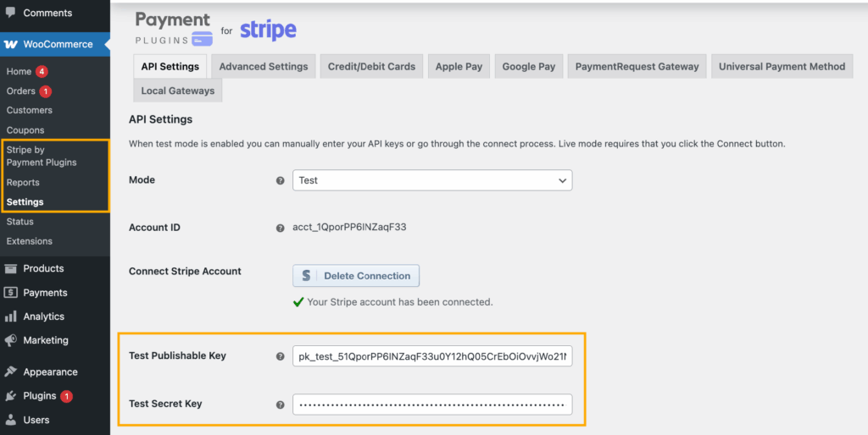
Task: Open the WooCommerce Settings submenu item
Action: [25, 202]
